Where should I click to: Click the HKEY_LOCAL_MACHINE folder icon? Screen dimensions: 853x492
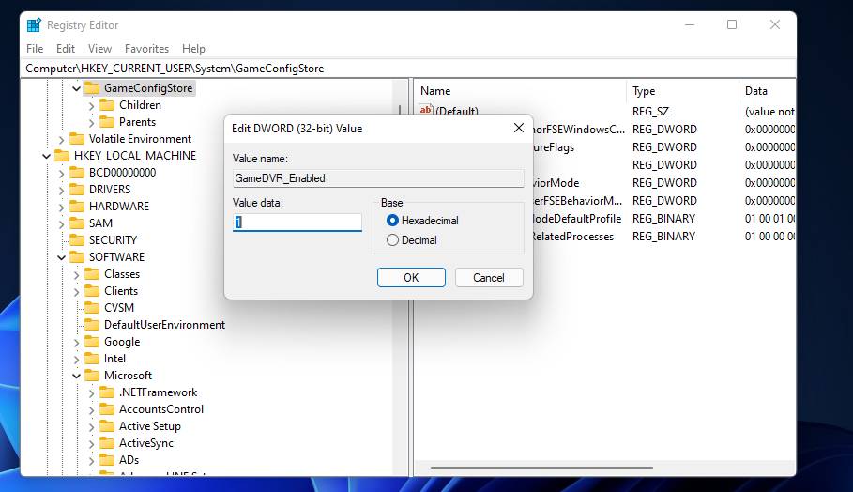[x=62, y=156]
